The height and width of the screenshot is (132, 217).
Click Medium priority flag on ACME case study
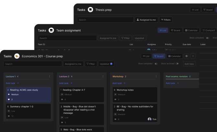click(x=9, y=95)
